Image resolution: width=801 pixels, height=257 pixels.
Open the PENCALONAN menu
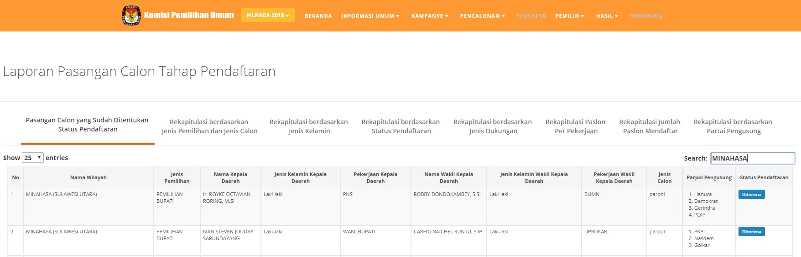click(x=482, y=16)
